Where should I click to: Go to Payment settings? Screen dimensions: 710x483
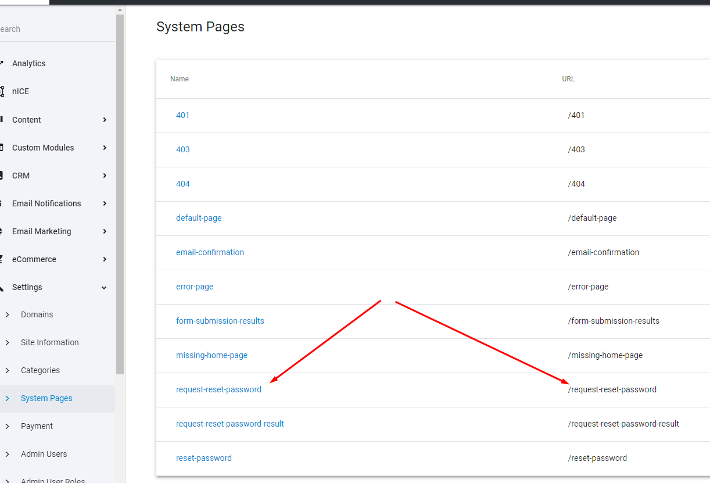[37, 426]
